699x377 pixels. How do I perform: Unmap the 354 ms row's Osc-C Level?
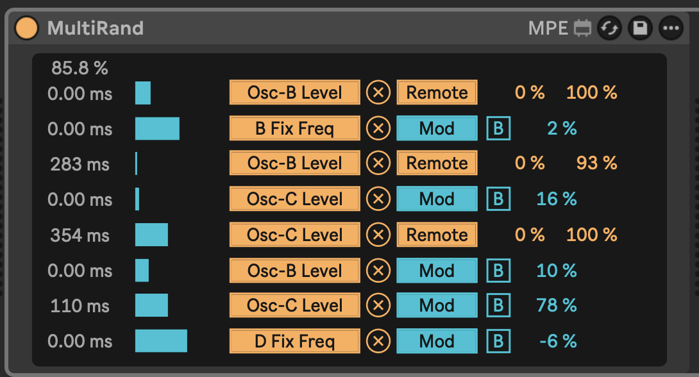tap(378, 235)
